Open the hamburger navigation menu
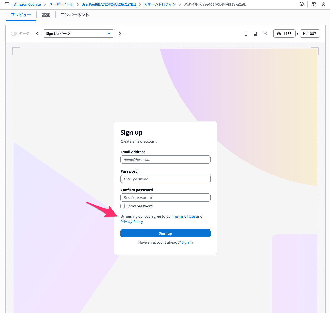The height and width of the screenshot is (313, 330). coord(7,4)
